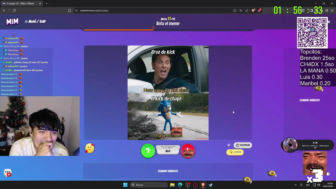Click 'Maribel 0.20' in Topcitos list
Screen dimensions: 336x189
(315, 83)
